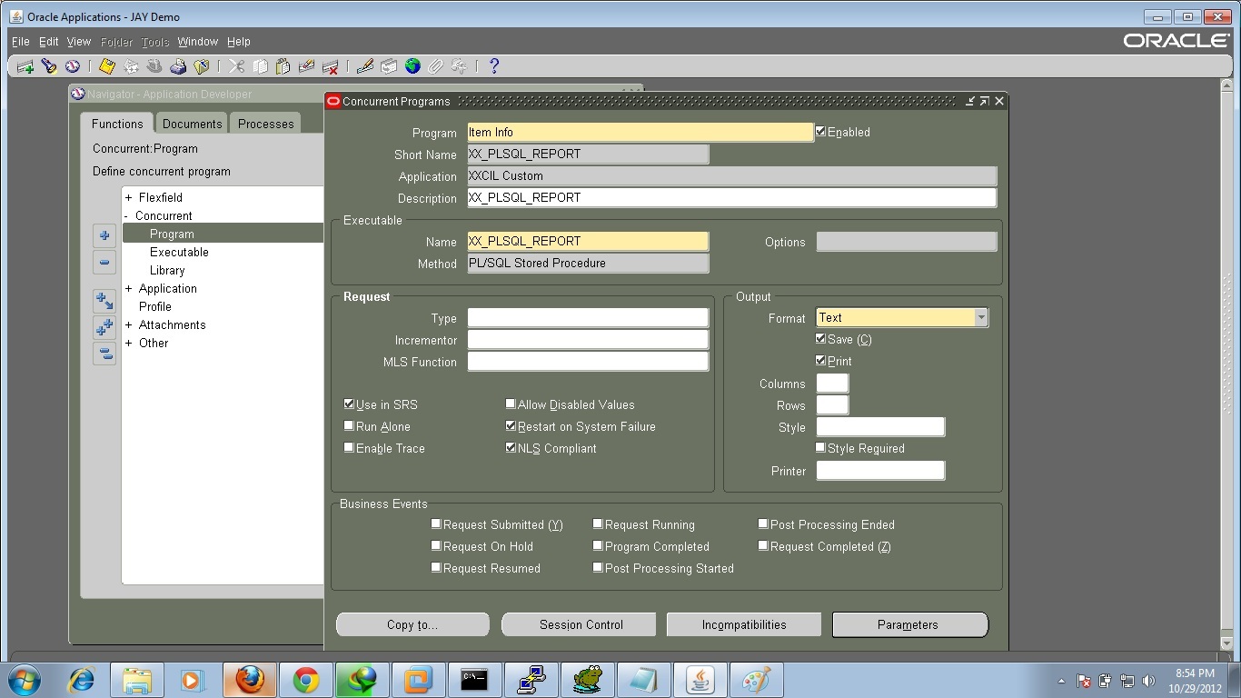Toggle the Output Save checkbox
The height and width of the screenshot is (698, 1241).
(821, 339)
